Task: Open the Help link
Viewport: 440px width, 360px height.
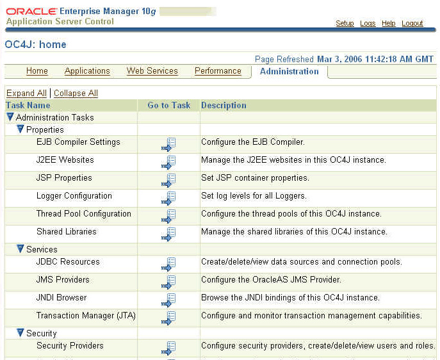Action: click(389, 23)
